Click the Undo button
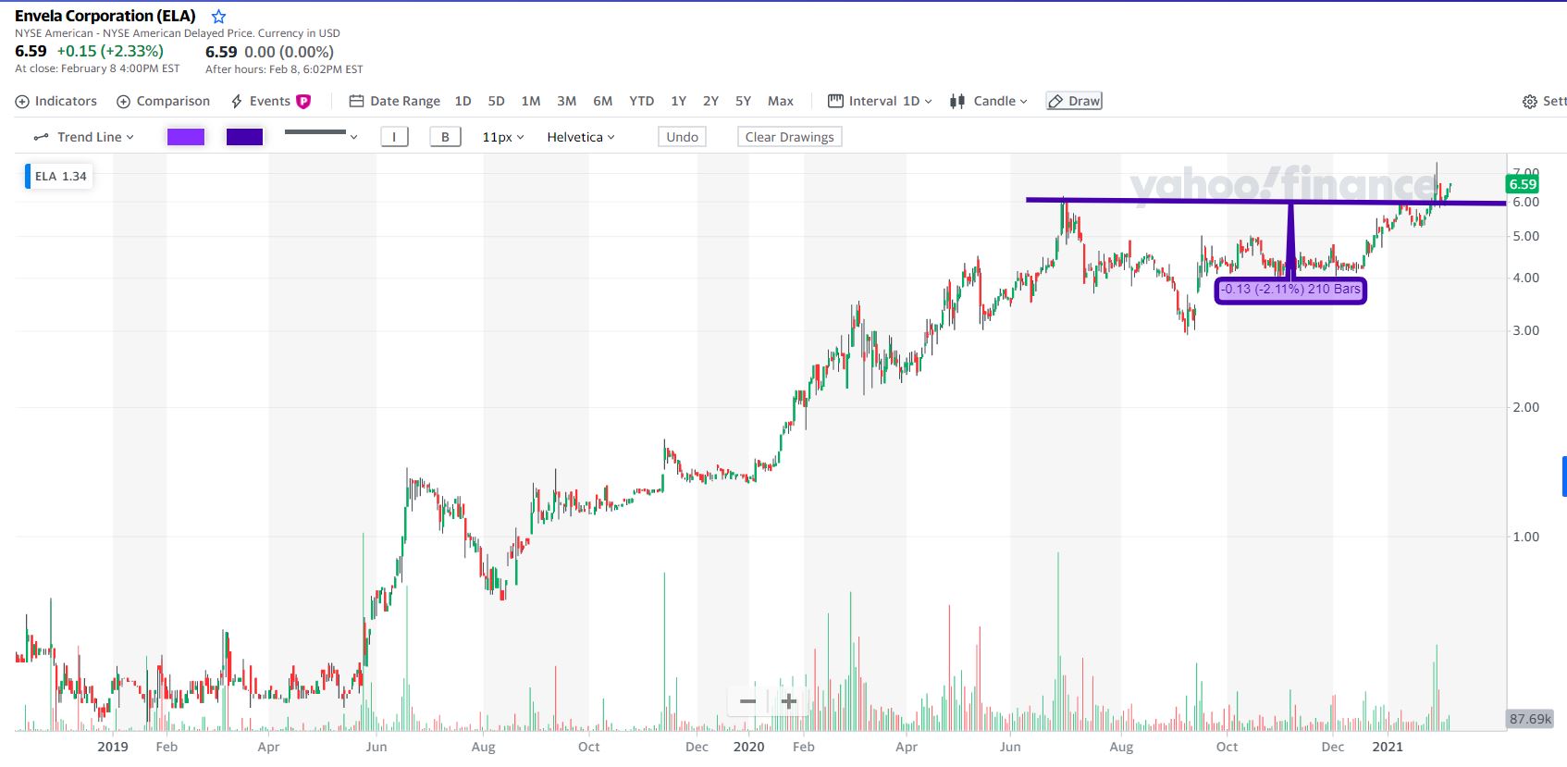 pyautogui.click(x=683, y=137)
